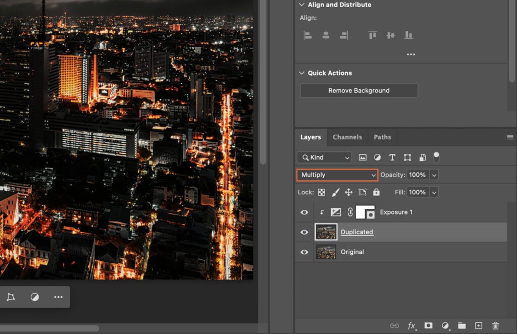Image resolution: width=517 pixels, height=334 pixels.
Task: Delete the selected layer with the trash icon
Action: 495,326
